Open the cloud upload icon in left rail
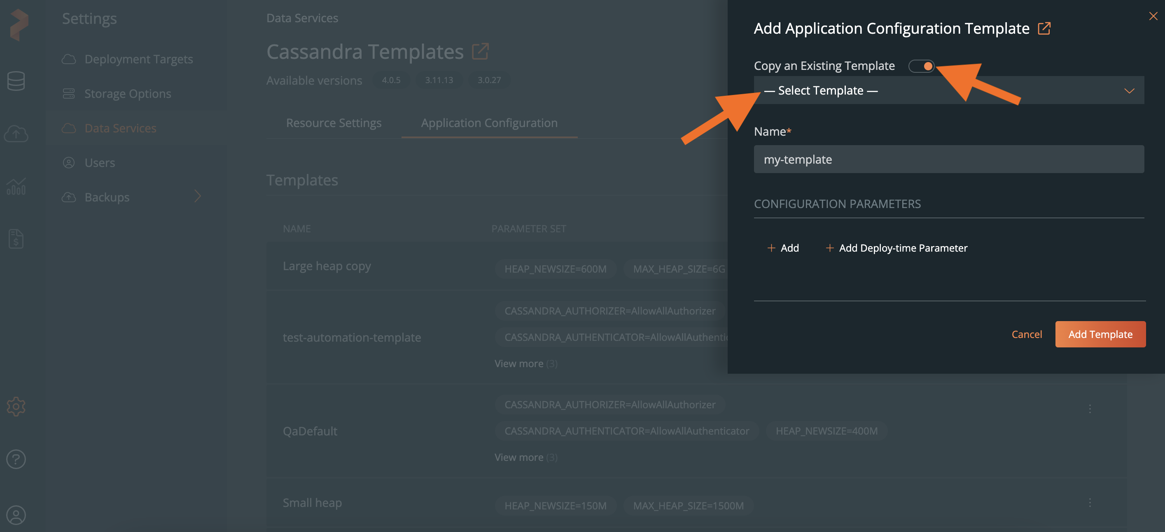The height and width of the screenshot is (532, 1165). 16,133
